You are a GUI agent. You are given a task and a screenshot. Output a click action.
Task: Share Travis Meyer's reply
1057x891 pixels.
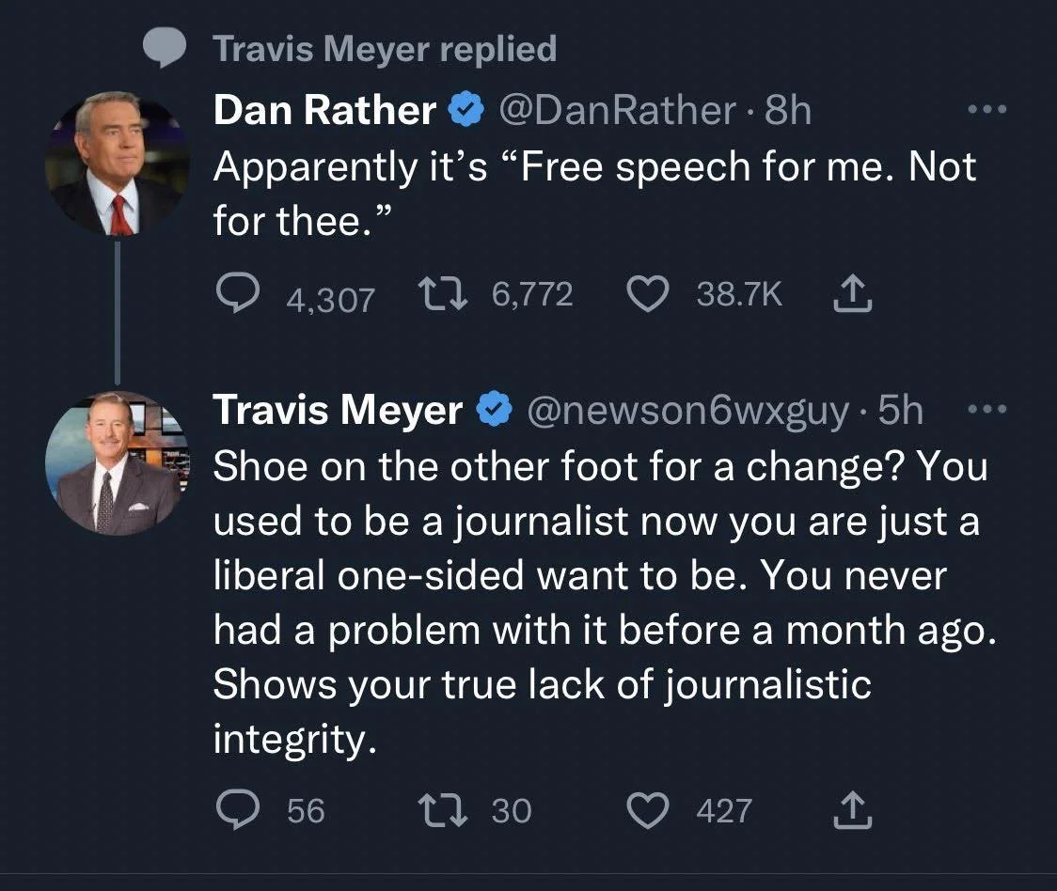(x=852, y=809)
